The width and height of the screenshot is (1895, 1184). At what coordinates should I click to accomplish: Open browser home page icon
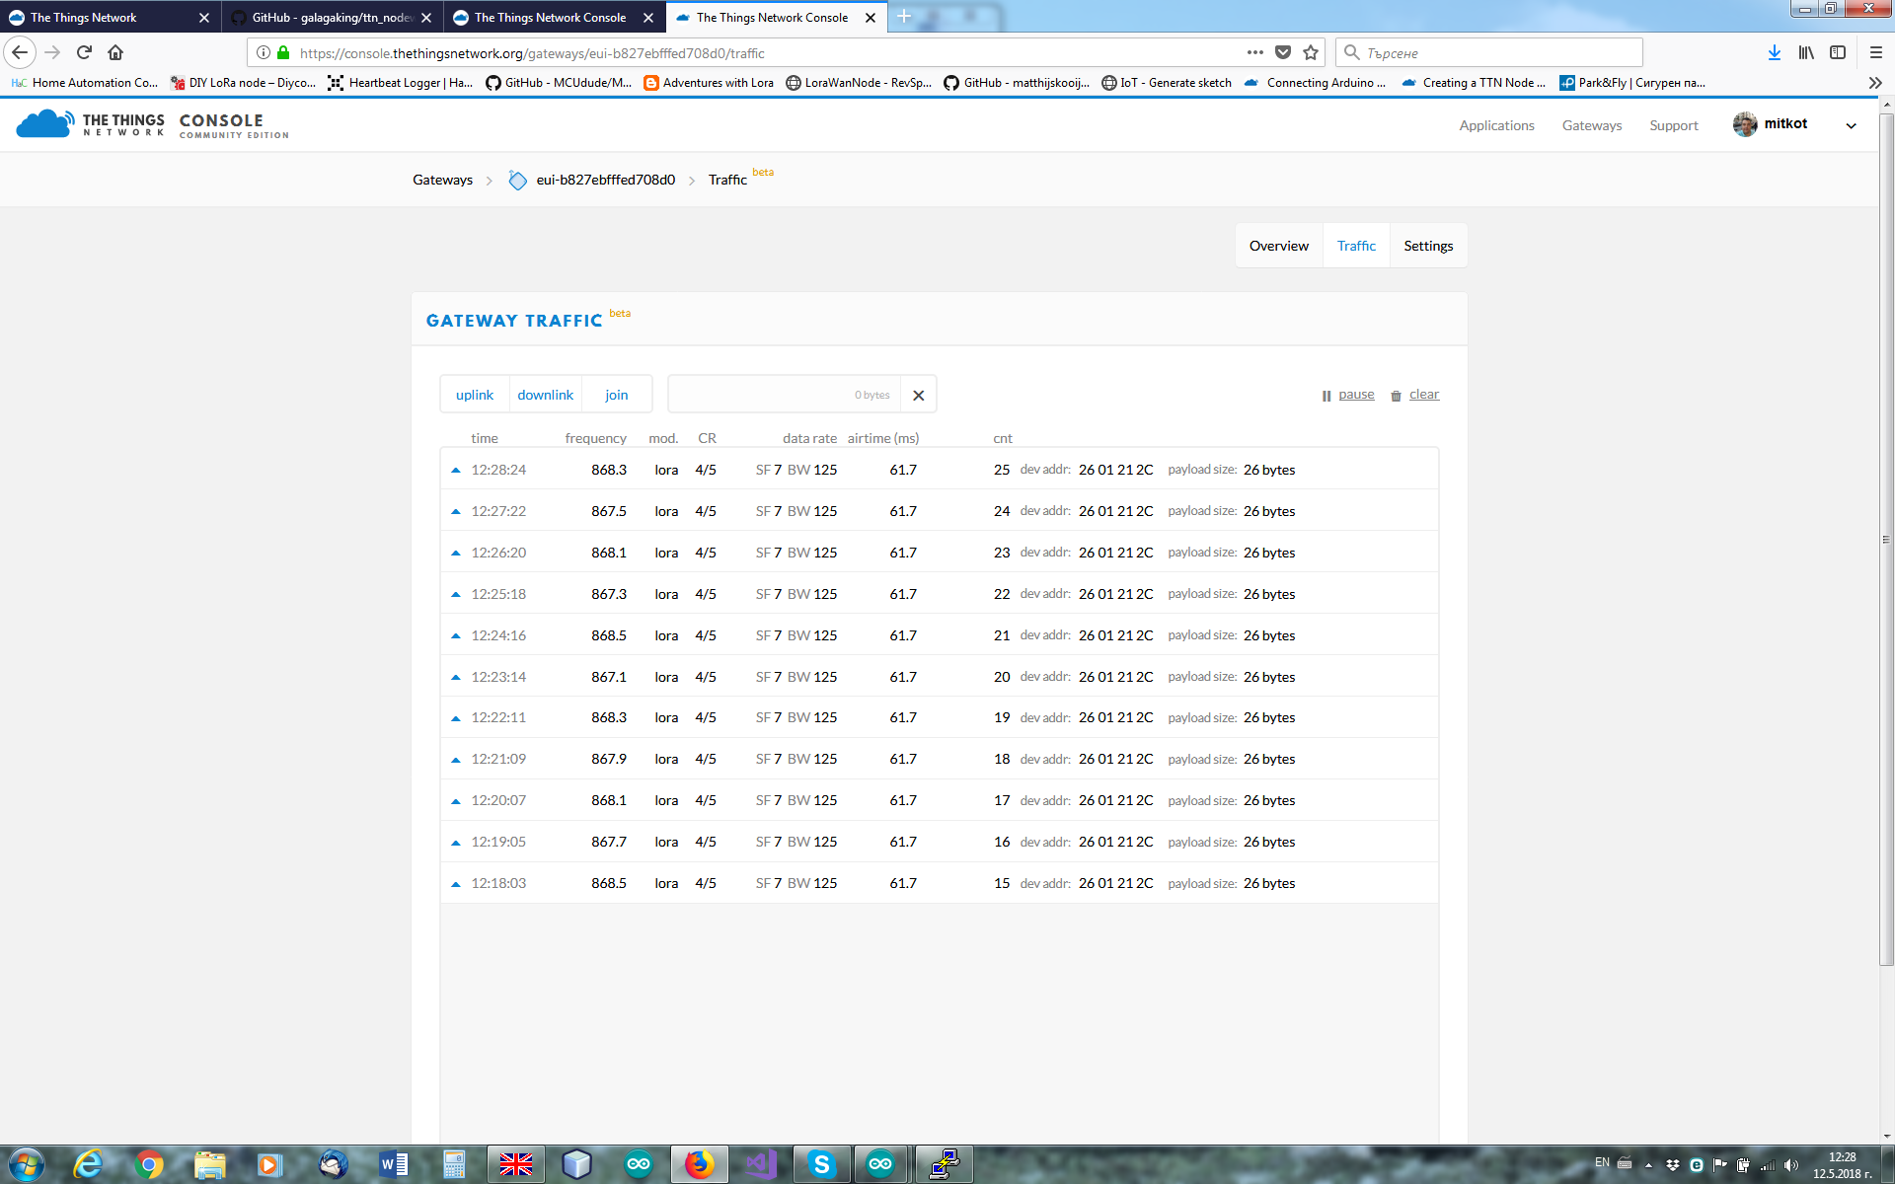click(x=115, y=52)
